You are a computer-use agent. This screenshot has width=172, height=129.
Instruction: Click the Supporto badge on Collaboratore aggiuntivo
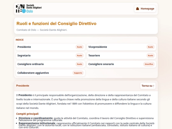click(x=78, y=73)
